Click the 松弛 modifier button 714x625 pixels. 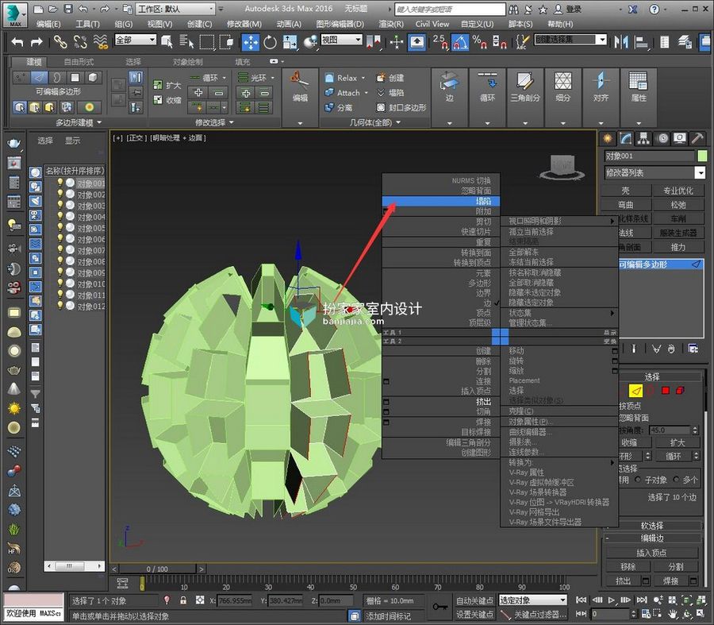[678, 205]
